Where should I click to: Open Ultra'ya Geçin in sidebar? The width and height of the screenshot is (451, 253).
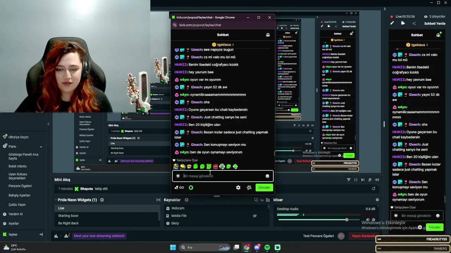18,137
